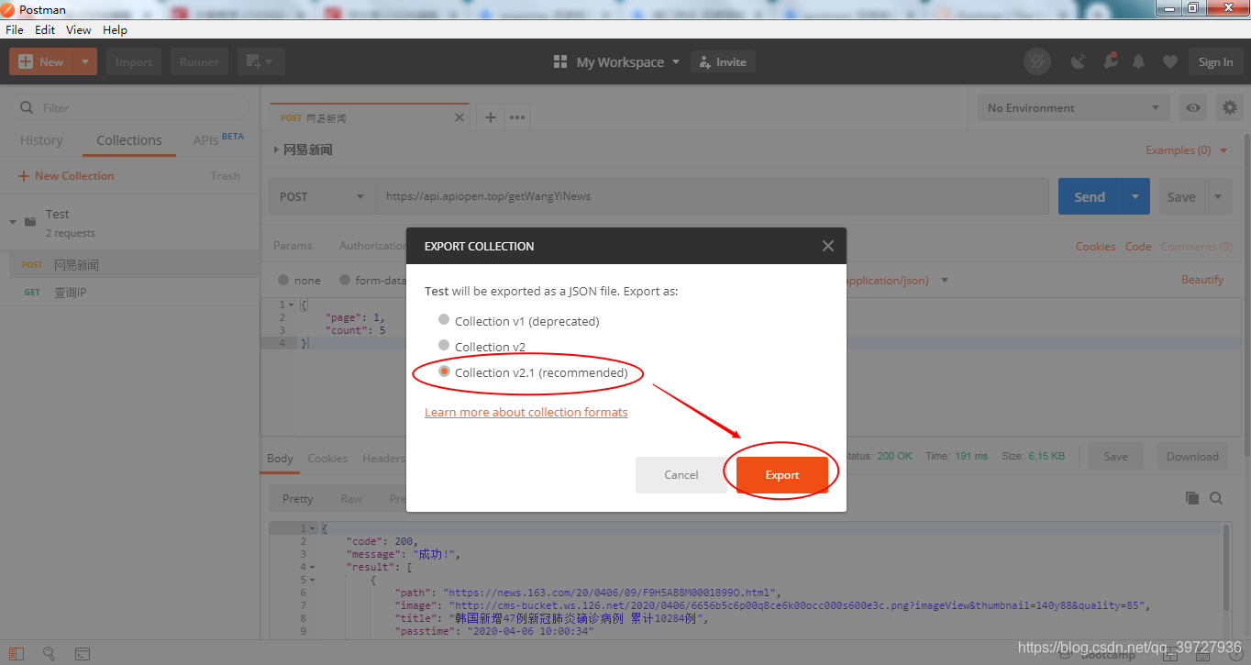The image size is (1251, 665).
Task: Click the heart icon in header
Action: pos(1169,61)
